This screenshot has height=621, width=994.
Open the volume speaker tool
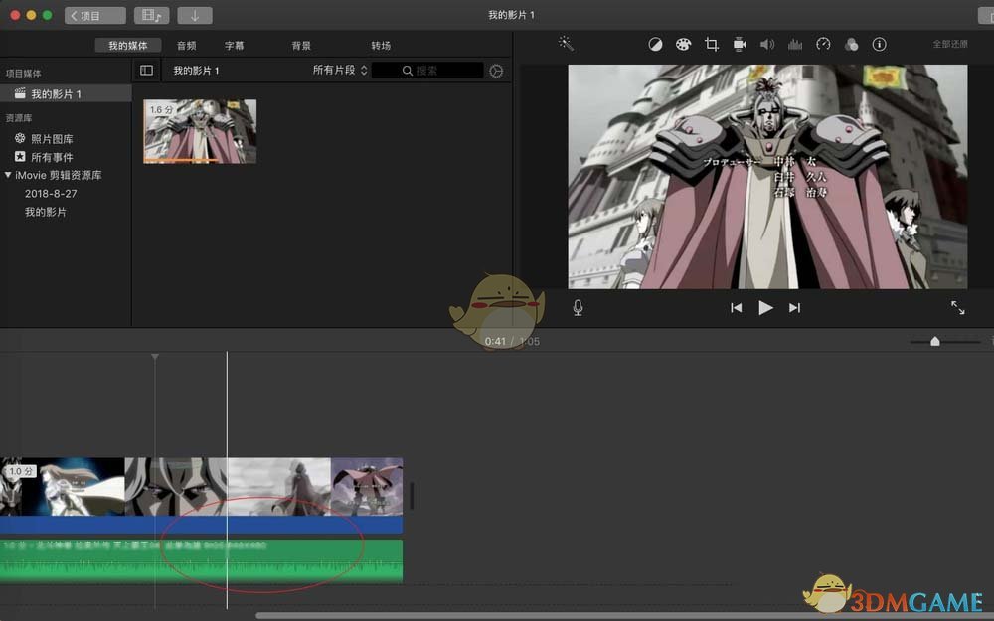pos(767,44)
